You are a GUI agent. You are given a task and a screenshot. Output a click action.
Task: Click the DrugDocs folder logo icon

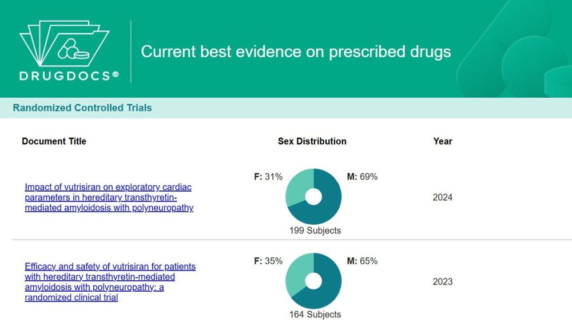(x=64, y=43)
